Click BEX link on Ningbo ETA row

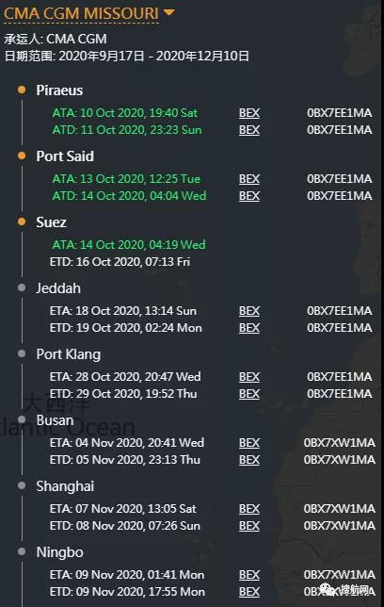coord(249,575)
